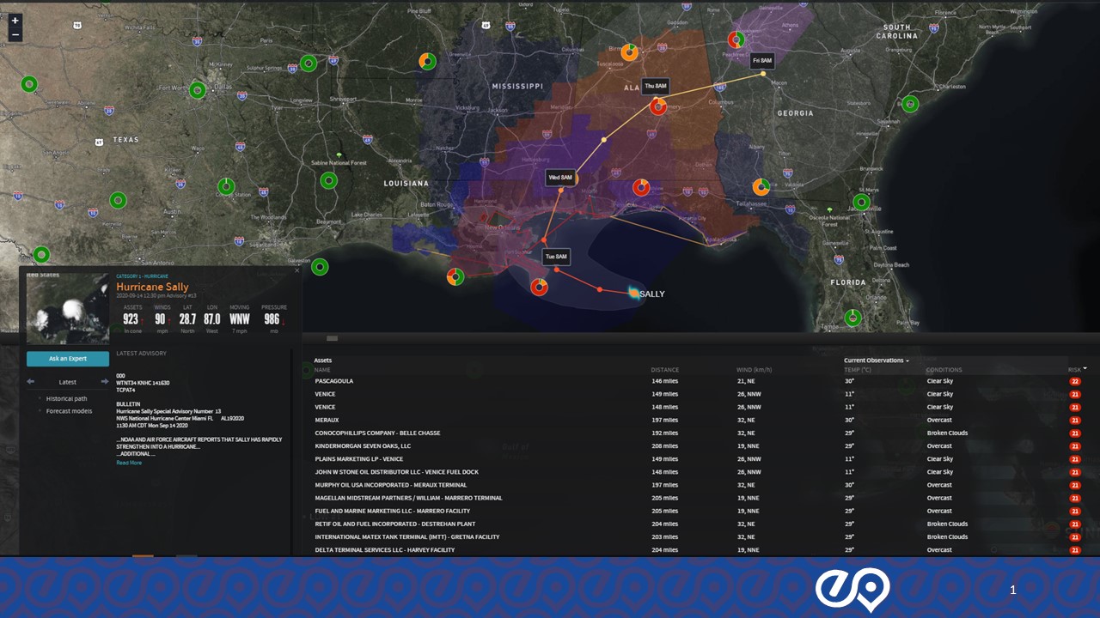
Task: Select green asset ring east of Beaumont
Action: (328, 180)
